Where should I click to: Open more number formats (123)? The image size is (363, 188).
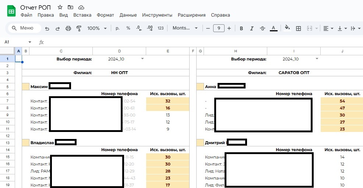point(161,28)
